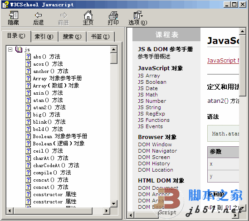
Task: Open the DOM Screen link
Action: point(154,157)
